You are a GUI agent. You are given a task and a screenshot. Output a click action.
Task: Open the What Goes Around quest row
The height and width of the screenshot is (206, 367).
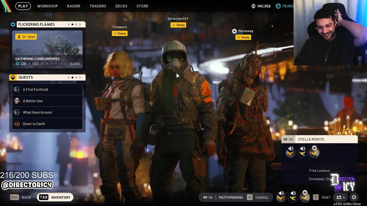tap(47, 112)
